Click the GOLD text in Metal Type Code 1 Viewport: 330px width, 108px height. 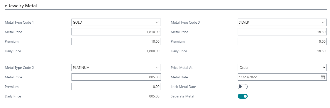click(x=78, y=22)
